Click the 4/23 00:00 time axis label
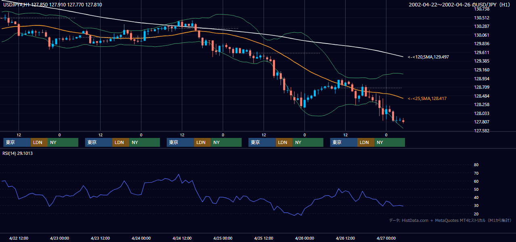Image resolution: width=516 pixels, height=242 pixels. pyautogui.click(x=59, y=238)
